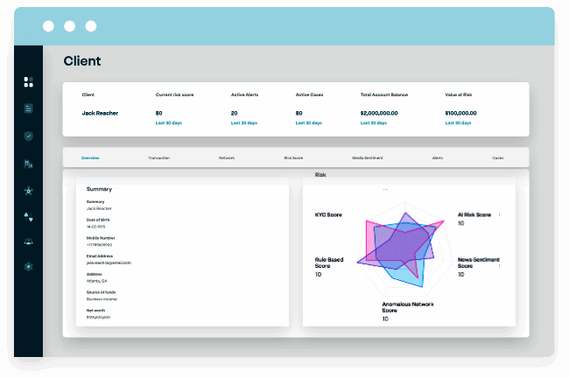This screenshot has height=378, width=569.
Task: Click the network star icon in sidebar
Action: 29,190
